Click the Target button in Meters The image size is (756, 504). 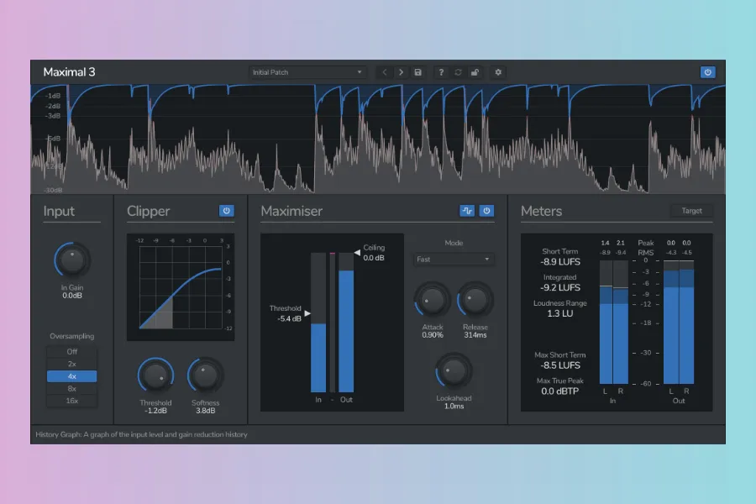coord(691,211)
